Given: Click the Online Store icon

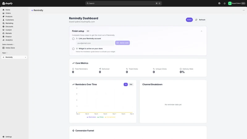Looking at the screenshot, I should coord(3,48).
